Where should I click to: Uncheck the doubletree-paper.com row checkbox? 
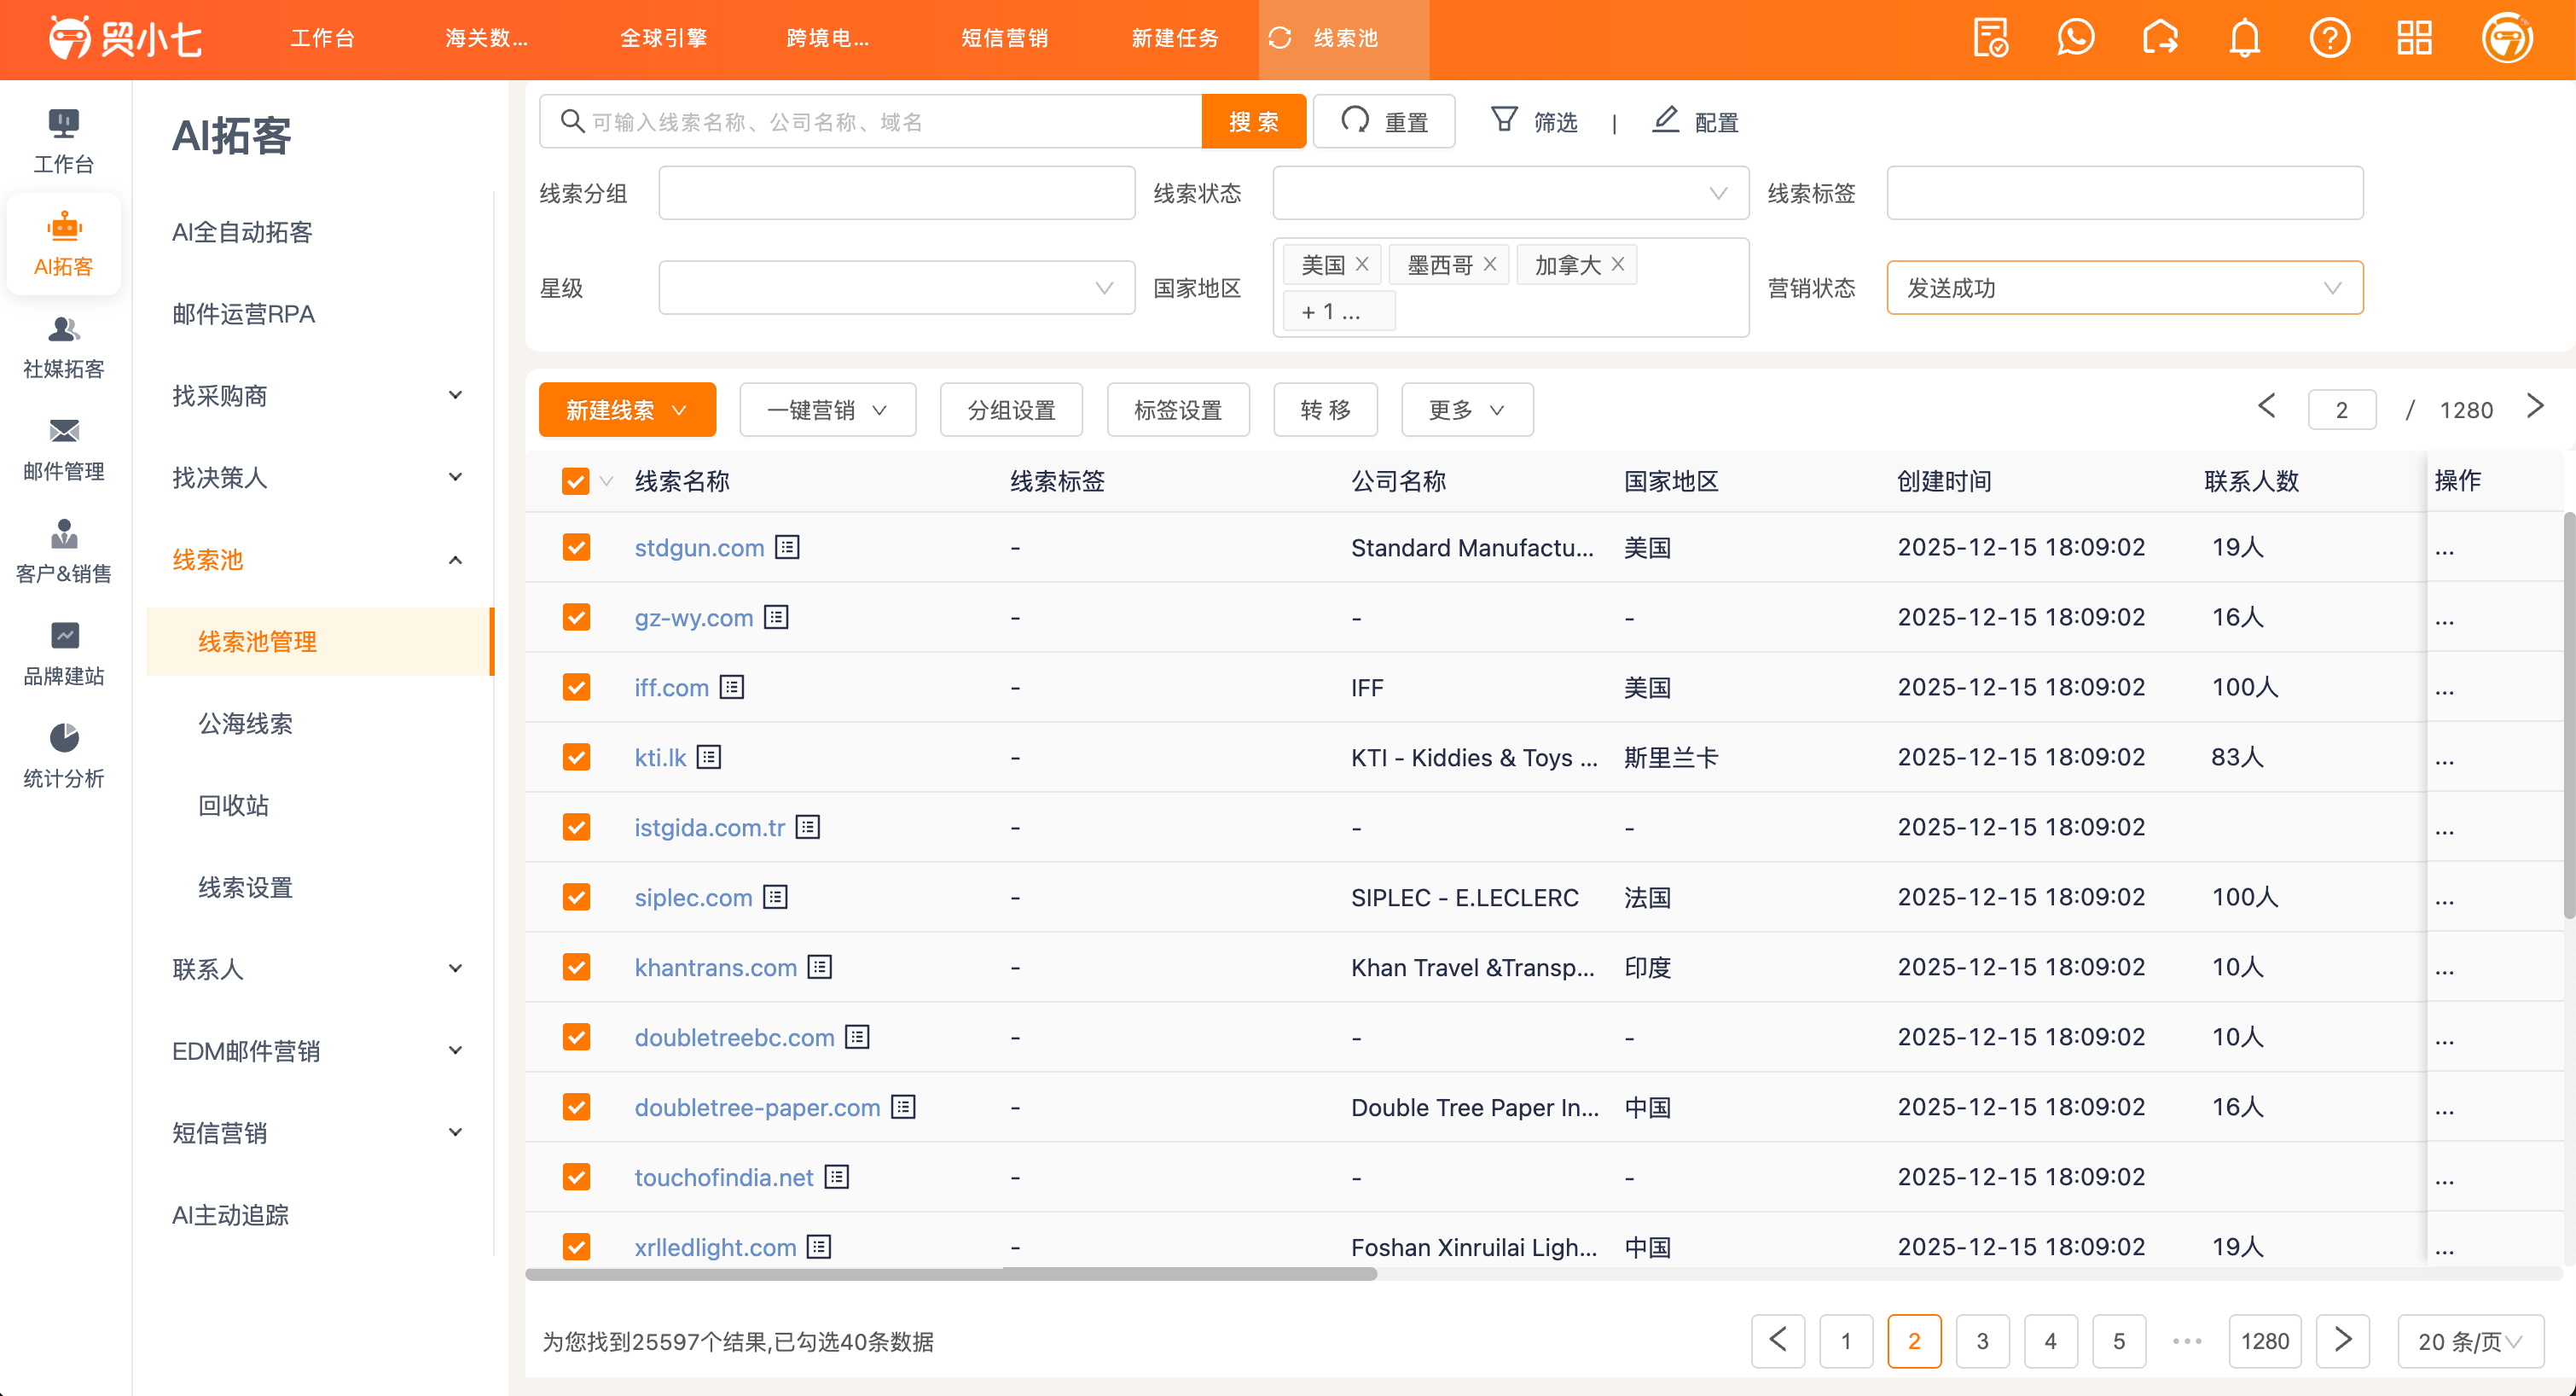(x=576, y=1108)
